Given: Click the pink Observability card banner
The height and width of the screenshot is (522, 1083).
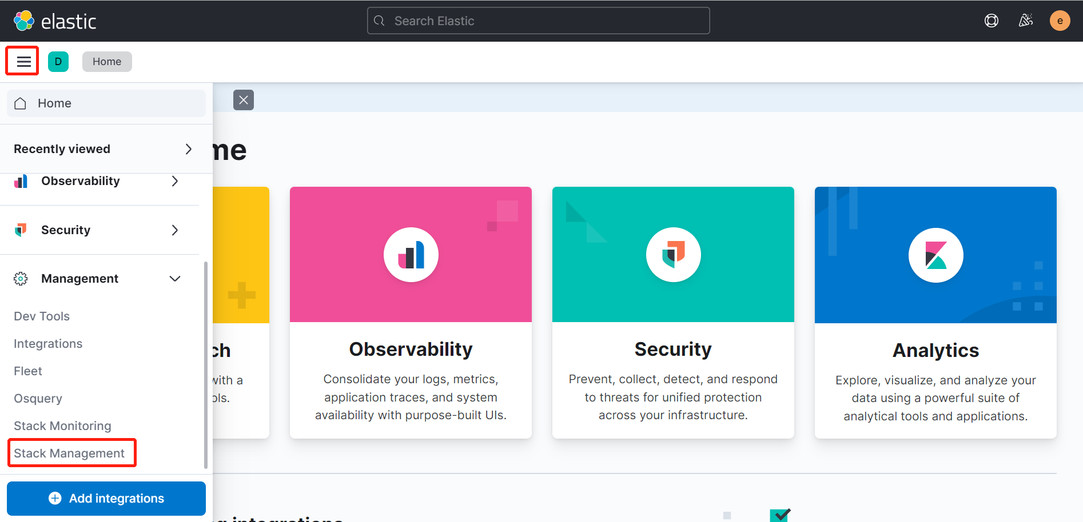Looking at the screenshot, I should [x=411, y=255].
